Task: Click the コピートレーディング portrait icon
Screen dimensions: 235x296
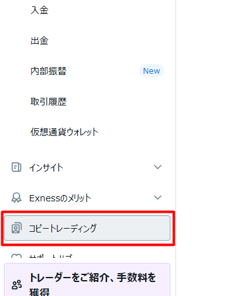Action: (16, 228)
